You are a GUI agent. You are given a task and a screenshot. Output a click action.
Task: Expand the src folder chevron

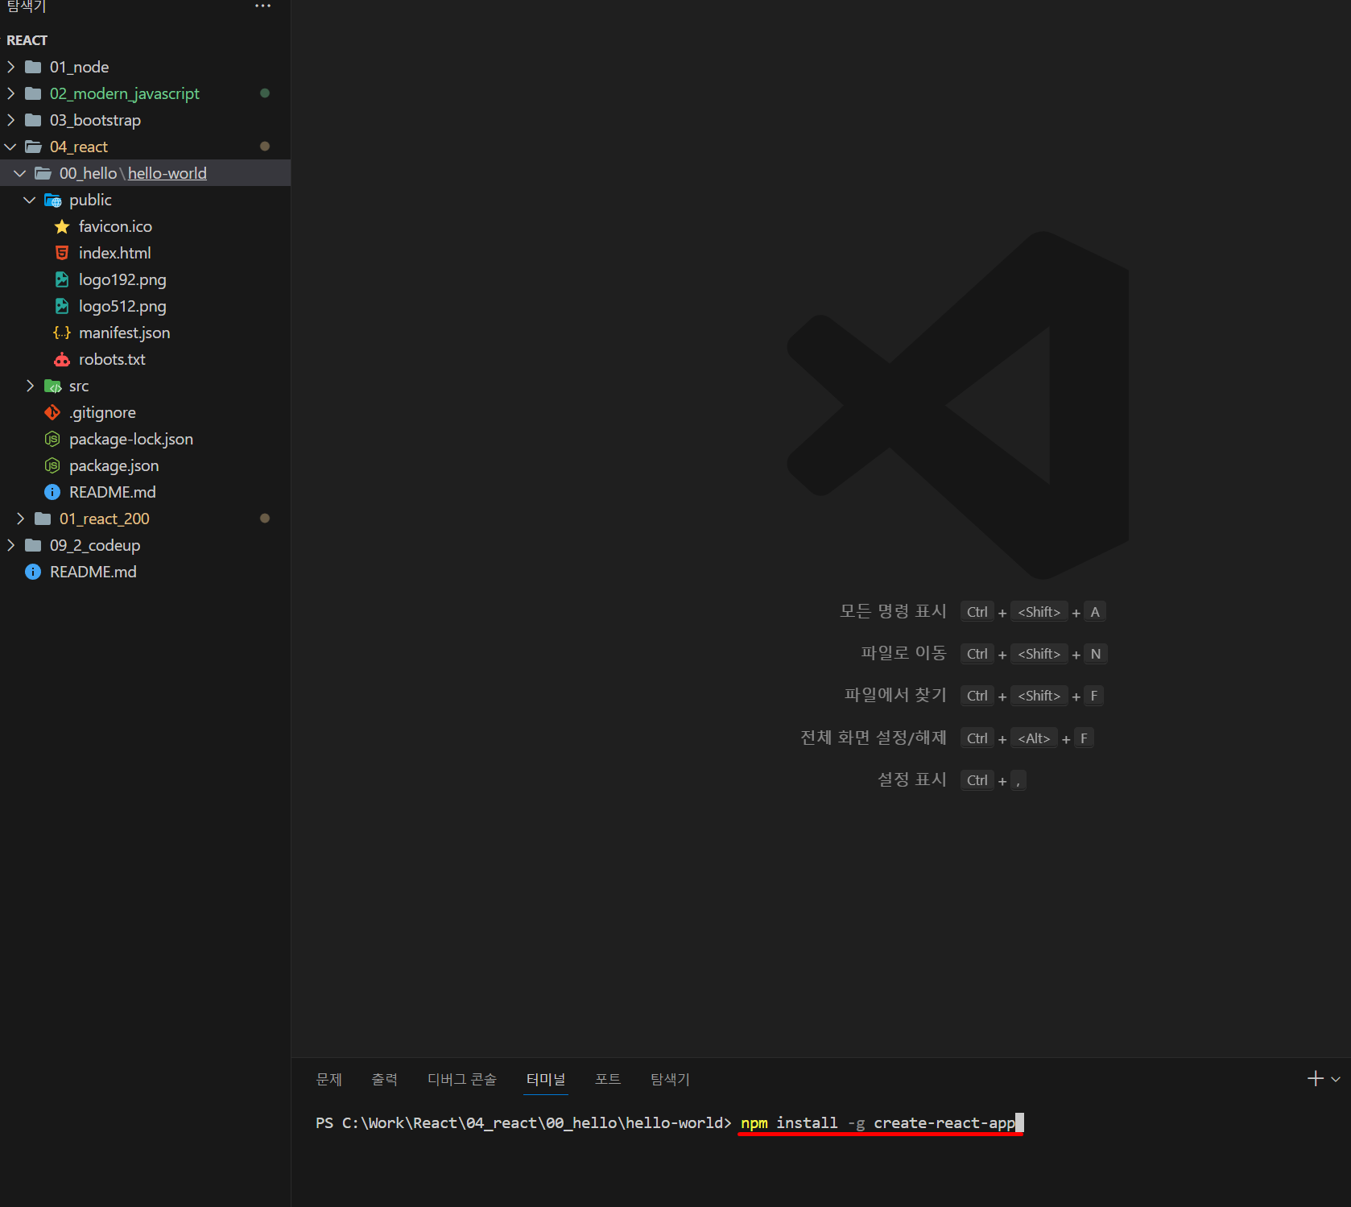30,386
